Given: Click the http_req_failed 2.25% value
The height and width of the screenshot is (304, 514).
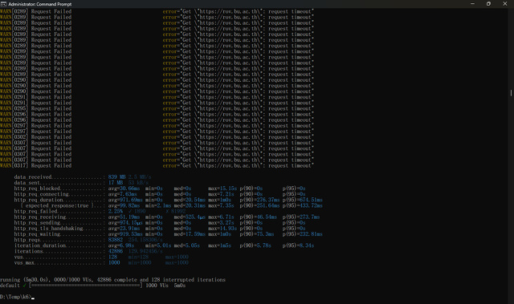Looking at the screenshot, I should point(116,212).
